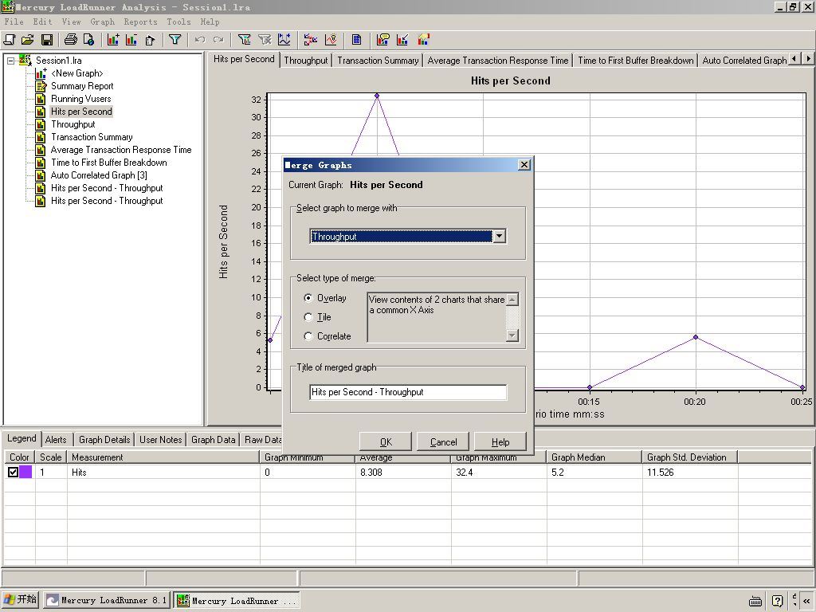Image resolution: width=816 pixels, height=612 pixels.
Task: Save the session using the floppy disk icon
Action: pos(46,40)
